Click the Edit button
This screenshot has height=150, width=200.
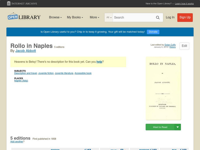pyautogui.click(x=184, y=46)
